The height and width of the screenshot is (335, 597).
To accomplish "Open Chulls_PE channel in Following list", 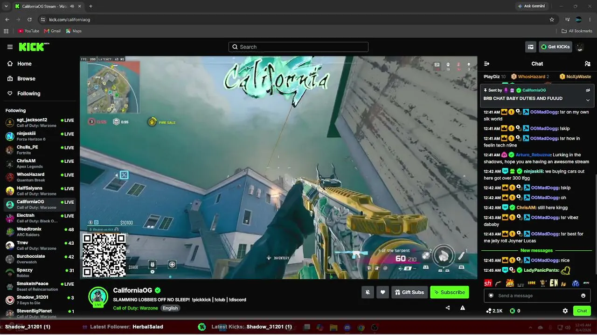I will click(40, 150).
